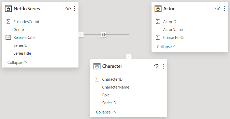Click the Actor table icon

[158, 9]
